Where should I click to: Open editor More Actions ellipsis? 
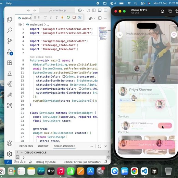point(105,18)
